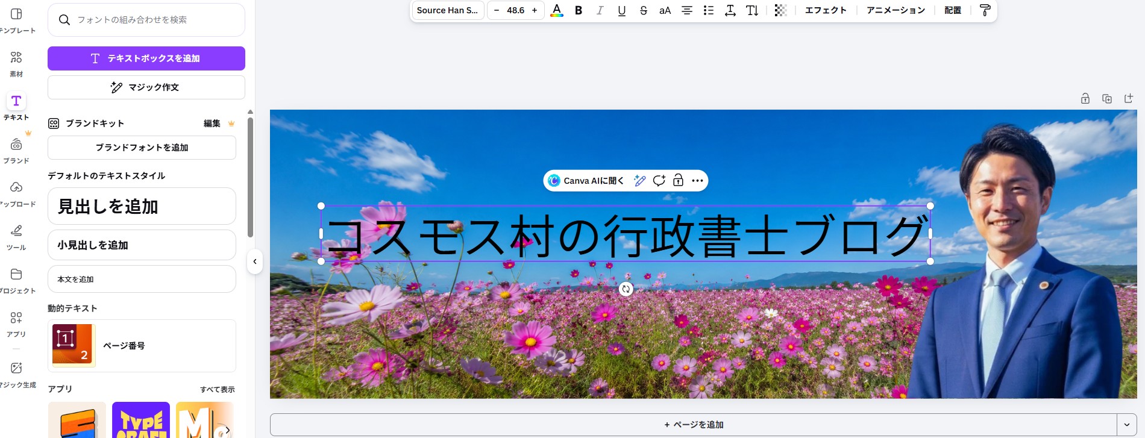Click Add brand font (ブランドフォントを追加) button
This screenshot has height=438, width=1145.
click(x=142, y=148)
